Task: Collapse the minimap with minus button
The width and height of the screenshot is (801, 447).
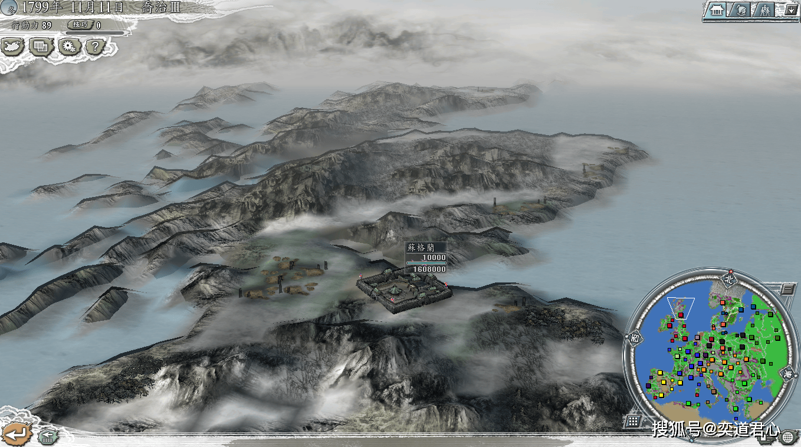Action: (787, 289)
